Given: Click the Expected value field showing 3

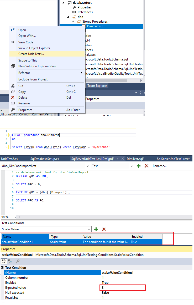Looking at the screenshot, I should pyautogui.click(x=123, y=287).
